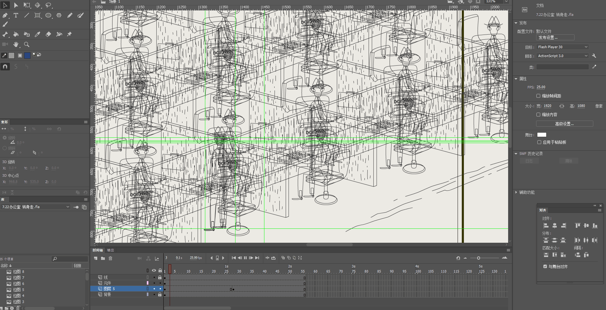
Task: Enable the 应用于粘贴板 checkbox
Action: [539, 142]
